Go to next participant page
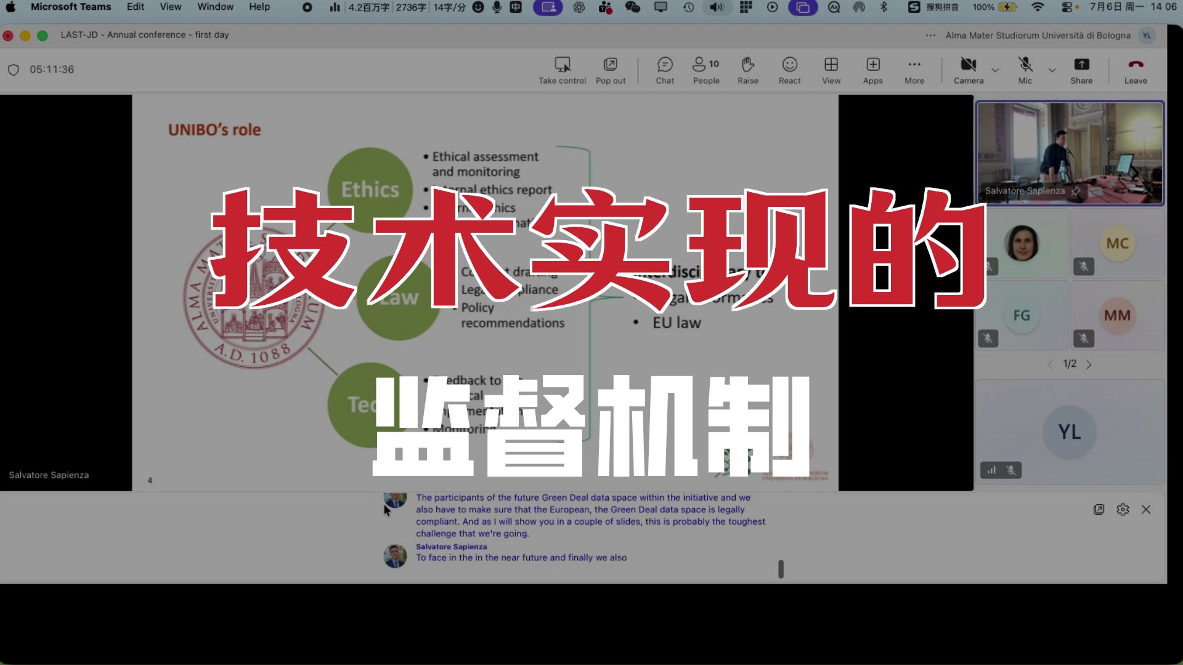The width and height of the screenshot is (1183, 665). [1089, 365]
